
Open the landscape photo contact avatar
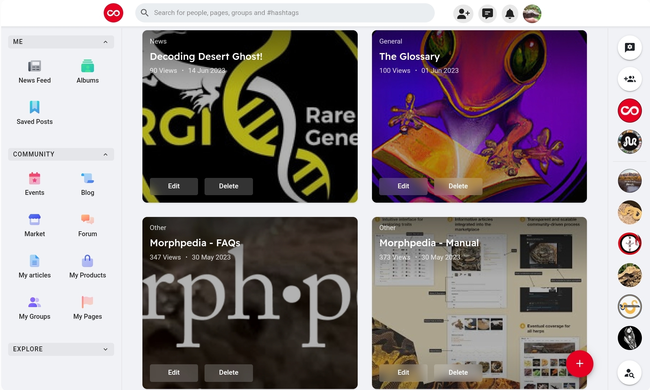pyautogui.click(x=630, y=181)
